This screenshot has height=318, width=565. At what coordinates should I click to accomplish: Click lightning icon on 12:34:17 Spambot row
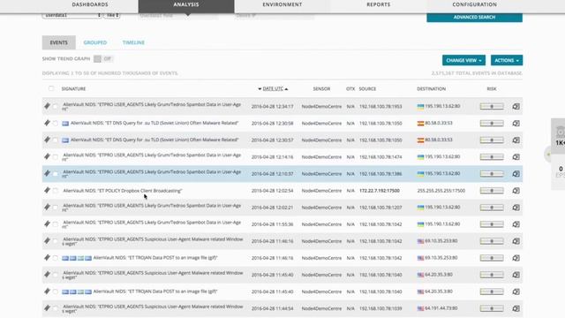point(47,106)
